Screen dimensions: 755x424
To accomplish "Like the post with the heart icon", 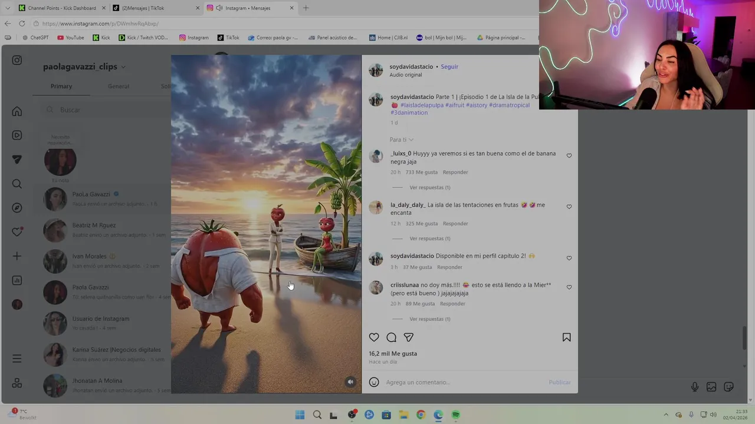I will pyautogui.click(x=374, y=337).
